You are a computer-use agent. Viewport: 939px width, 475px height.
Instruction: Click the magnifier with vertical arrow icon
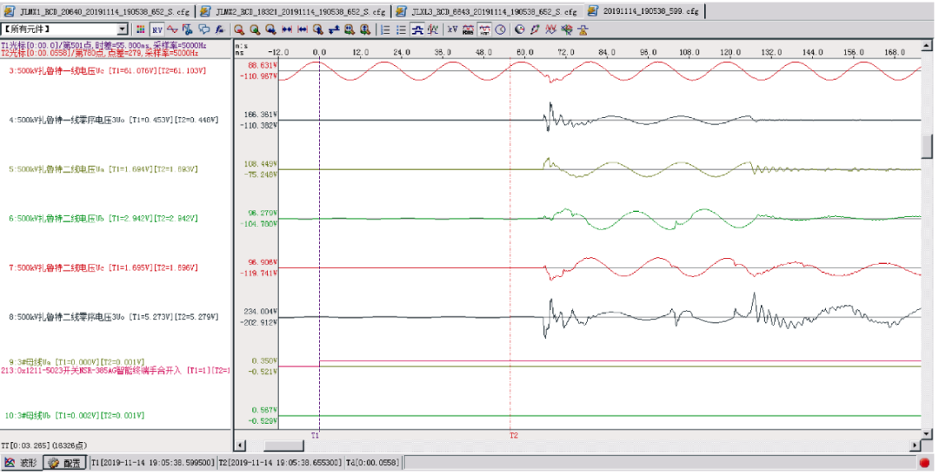pyautogui.click(x=318, y=30)
